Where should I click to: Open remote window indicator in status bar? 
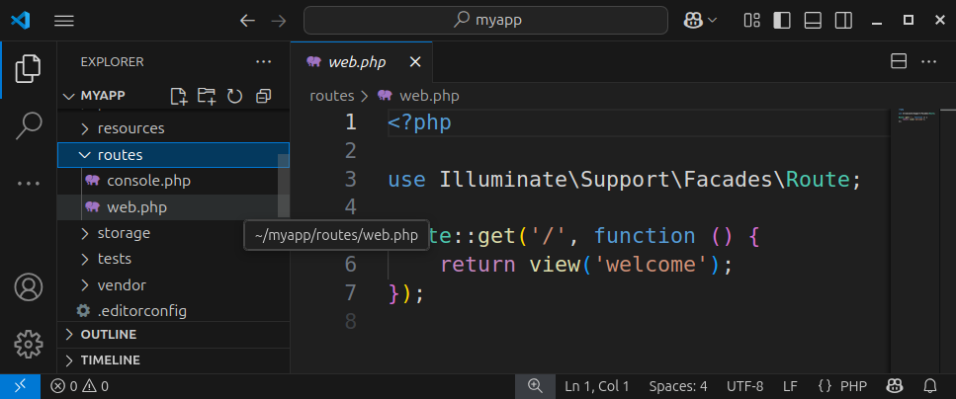20,385
